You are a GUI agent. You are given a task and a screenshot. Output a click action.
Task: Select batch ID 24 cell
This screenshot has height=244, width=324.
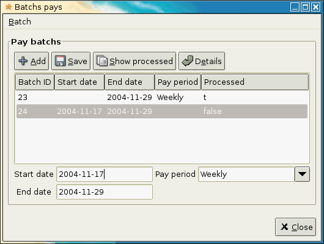pos(23,112)
